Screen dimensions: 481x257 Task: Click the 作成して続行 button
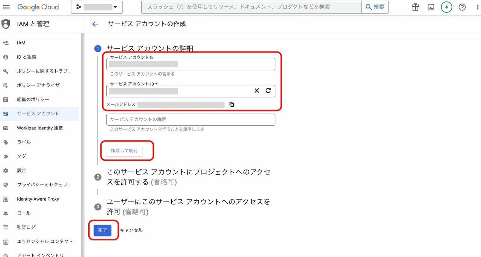[124, 151]
